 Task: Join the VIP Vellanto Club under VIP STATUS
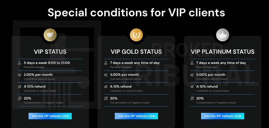click(x=50, y=116)
